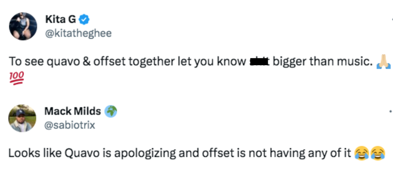
Task: Click the last crying-laughing emoji
Action: [377, 154]
